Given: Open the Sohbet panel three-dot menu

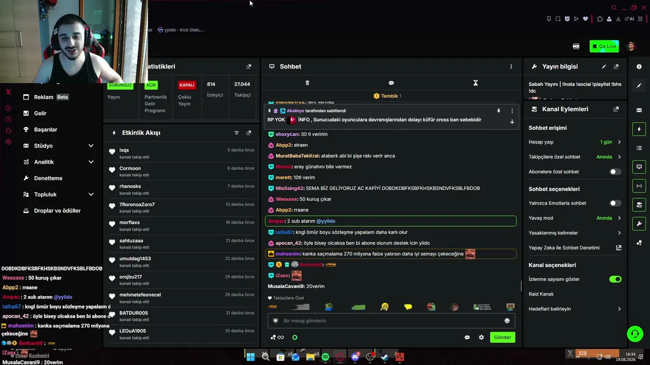Looking at the screenshot, I should coord(511,66).
